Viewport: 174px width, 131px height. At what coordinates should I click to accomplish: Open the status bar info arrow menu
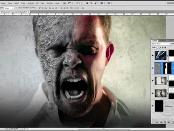tap(25, 129)
